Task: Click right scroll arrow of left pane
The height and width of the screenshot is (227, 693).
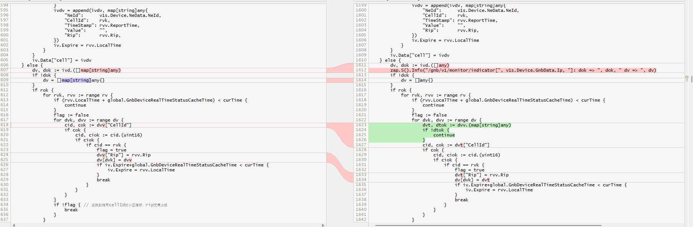Action: point(323,225)
